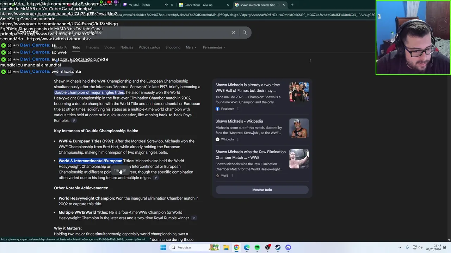
Task: Open File Explorer from the taskbar
Action: [x=226, y=247]
